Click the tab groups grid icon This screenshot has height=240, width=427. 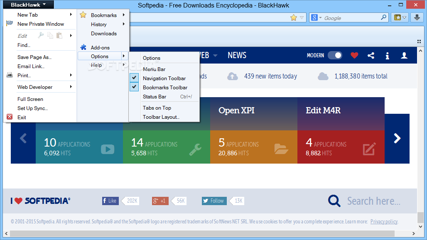point(419,42)
